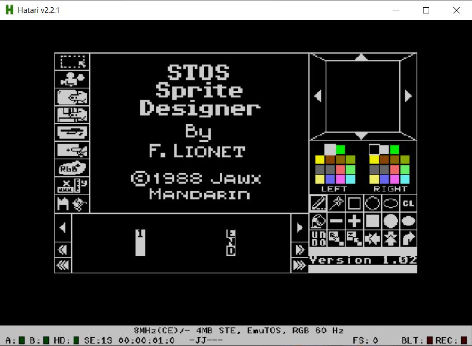Pick magenta swatch in RIGHT palette
The width and height of the screenshot is (472, 346).
point(394,179)
